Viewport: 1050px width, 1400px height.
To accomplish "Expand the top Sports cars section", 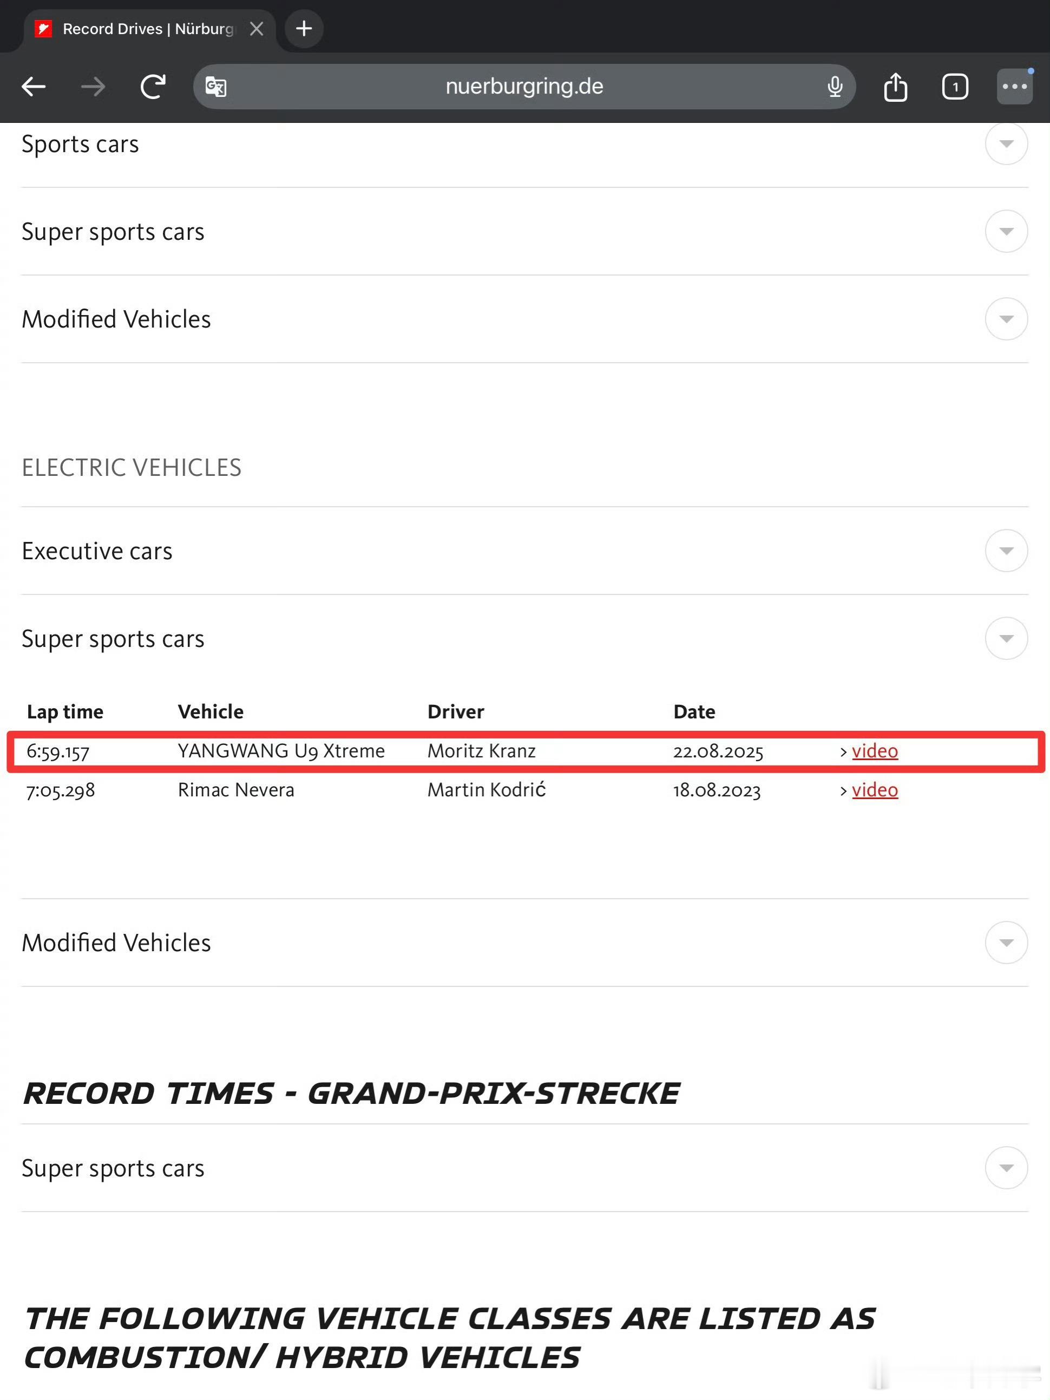I will [x=1006, y=143].
